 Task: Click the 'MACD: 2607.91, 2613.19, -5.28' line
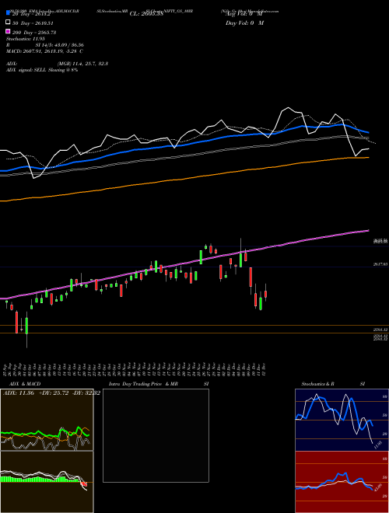[x=44, y=51]
